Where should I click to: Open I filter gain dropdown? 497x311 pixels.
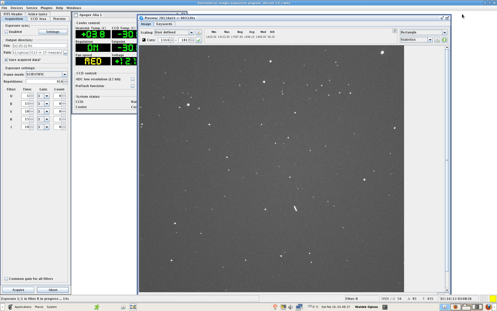point(47,127)
